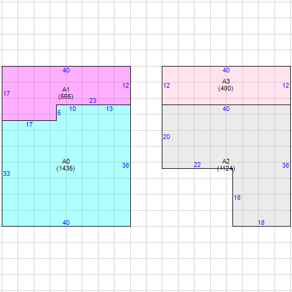Select the 5 dimension on the step edge
The image size is (292, 292).
(x=59, y=113)
